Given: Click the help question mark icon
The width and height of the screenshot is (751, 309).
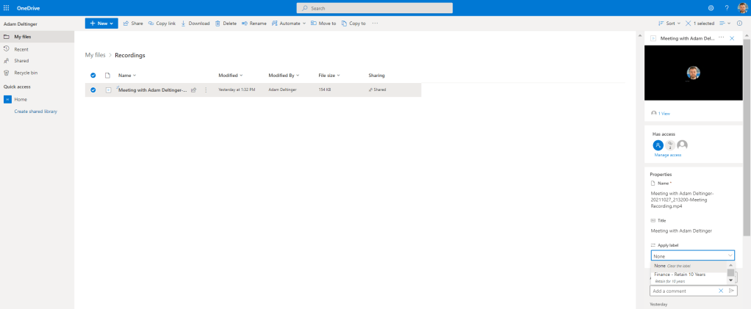Looking at the screenshot, I should [x=727, y=7].
